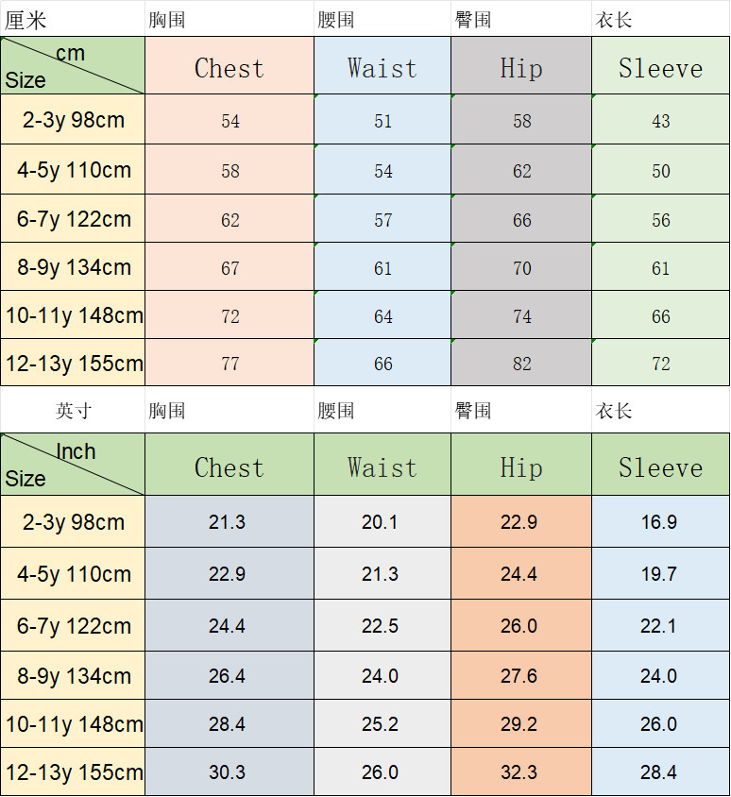This screenshot has width=731, height=797.
Task: Click the cm hip value 82
Action: coord(522,365)
